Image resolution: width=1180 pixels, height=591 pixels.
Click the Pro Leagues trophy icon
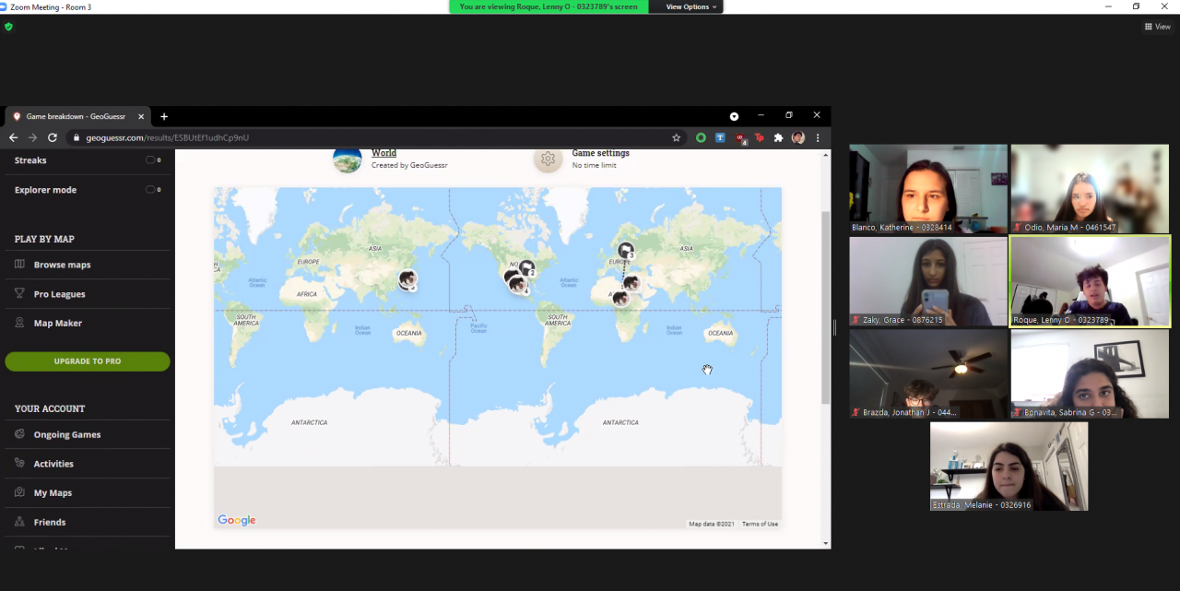tap(19, 294)
